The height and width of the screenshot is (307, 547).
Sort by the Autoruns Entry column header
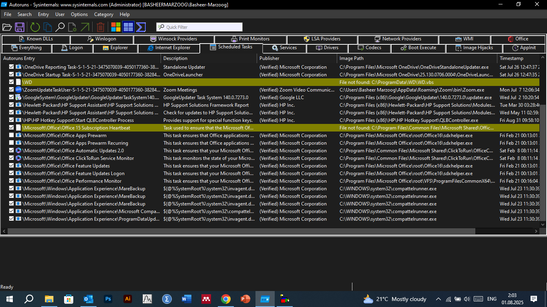(x=81, y=58)
